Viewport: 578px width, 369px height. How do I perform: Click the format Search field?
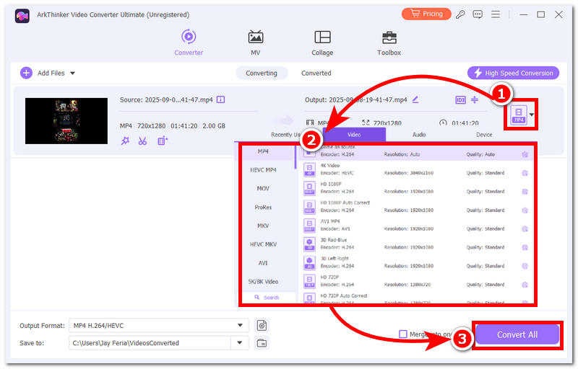(x=266, y=297)
